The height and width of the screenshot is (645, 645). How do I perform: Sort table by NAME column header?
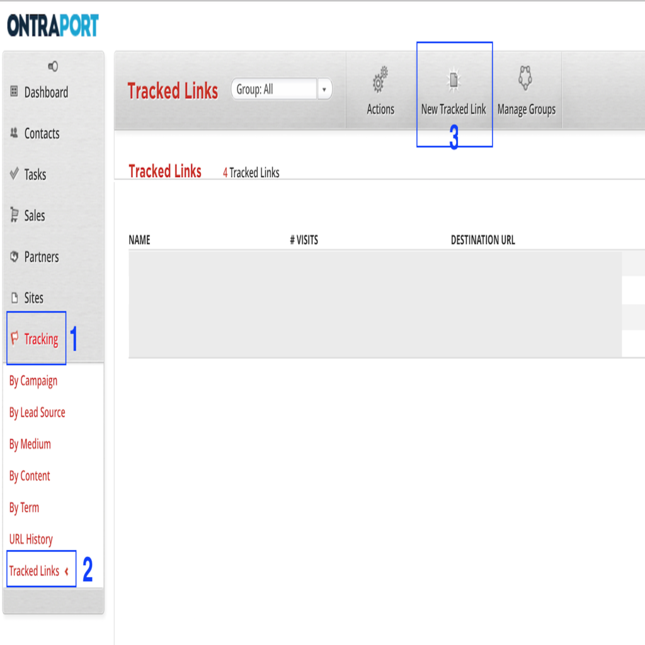point(139,240)
